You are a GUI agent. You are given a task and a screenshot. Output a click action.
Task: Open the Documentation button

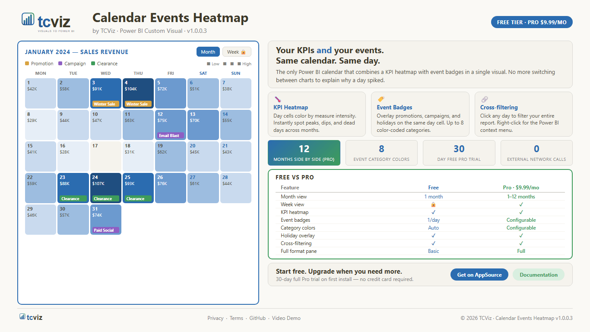coord(539,275)
